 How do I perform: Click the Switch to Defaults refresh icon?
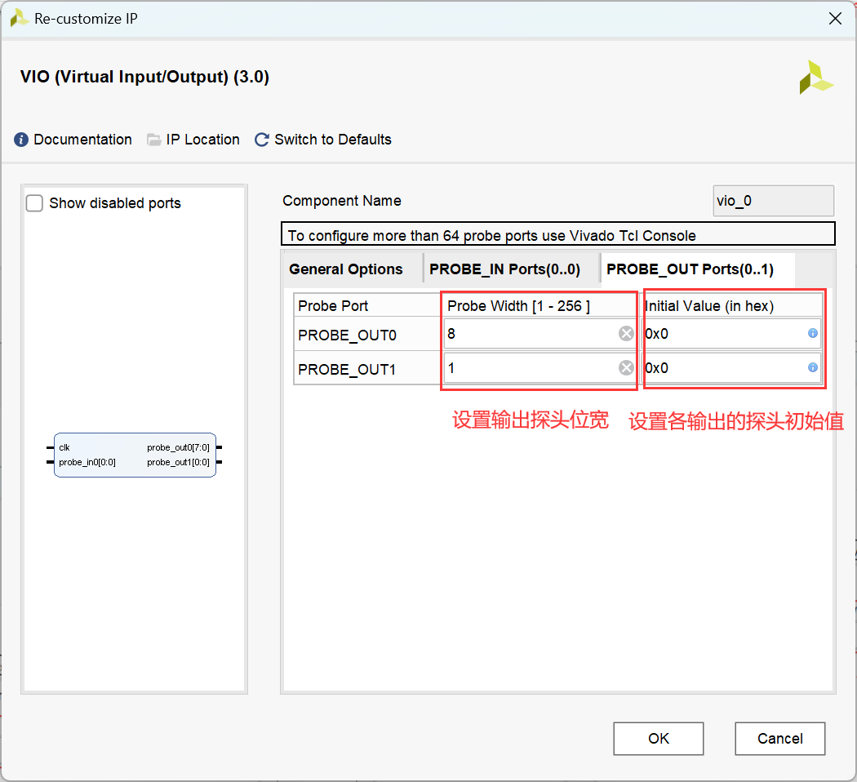coord(261,140)
